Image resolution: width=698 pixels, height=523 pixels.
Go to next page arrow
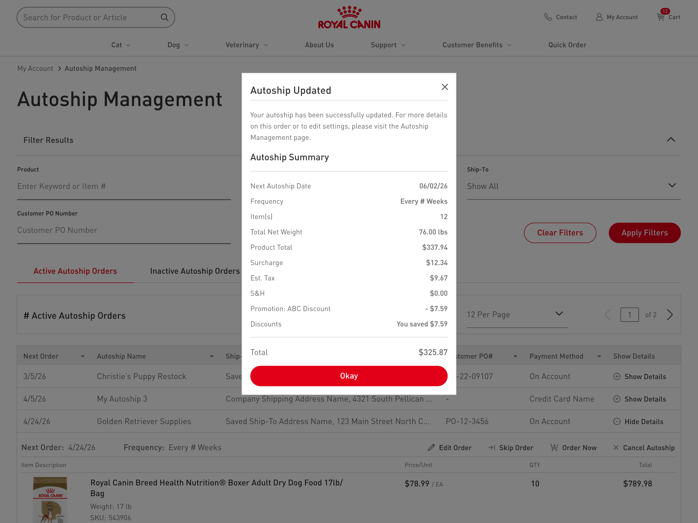pos(670,314)
